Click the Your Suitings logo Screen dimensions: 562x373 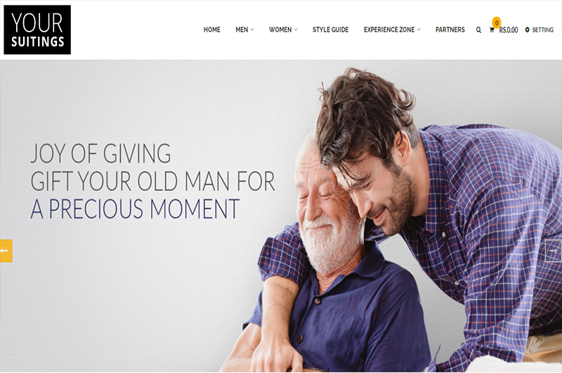pyautogui.click(x=37, y=30)
